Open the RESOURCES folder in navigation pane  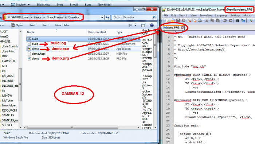tap(9, 110)
